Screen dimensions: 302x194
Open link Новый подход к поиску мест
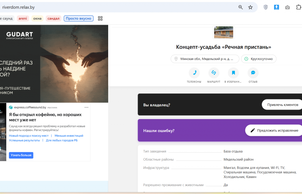click(x=29, y=136)
